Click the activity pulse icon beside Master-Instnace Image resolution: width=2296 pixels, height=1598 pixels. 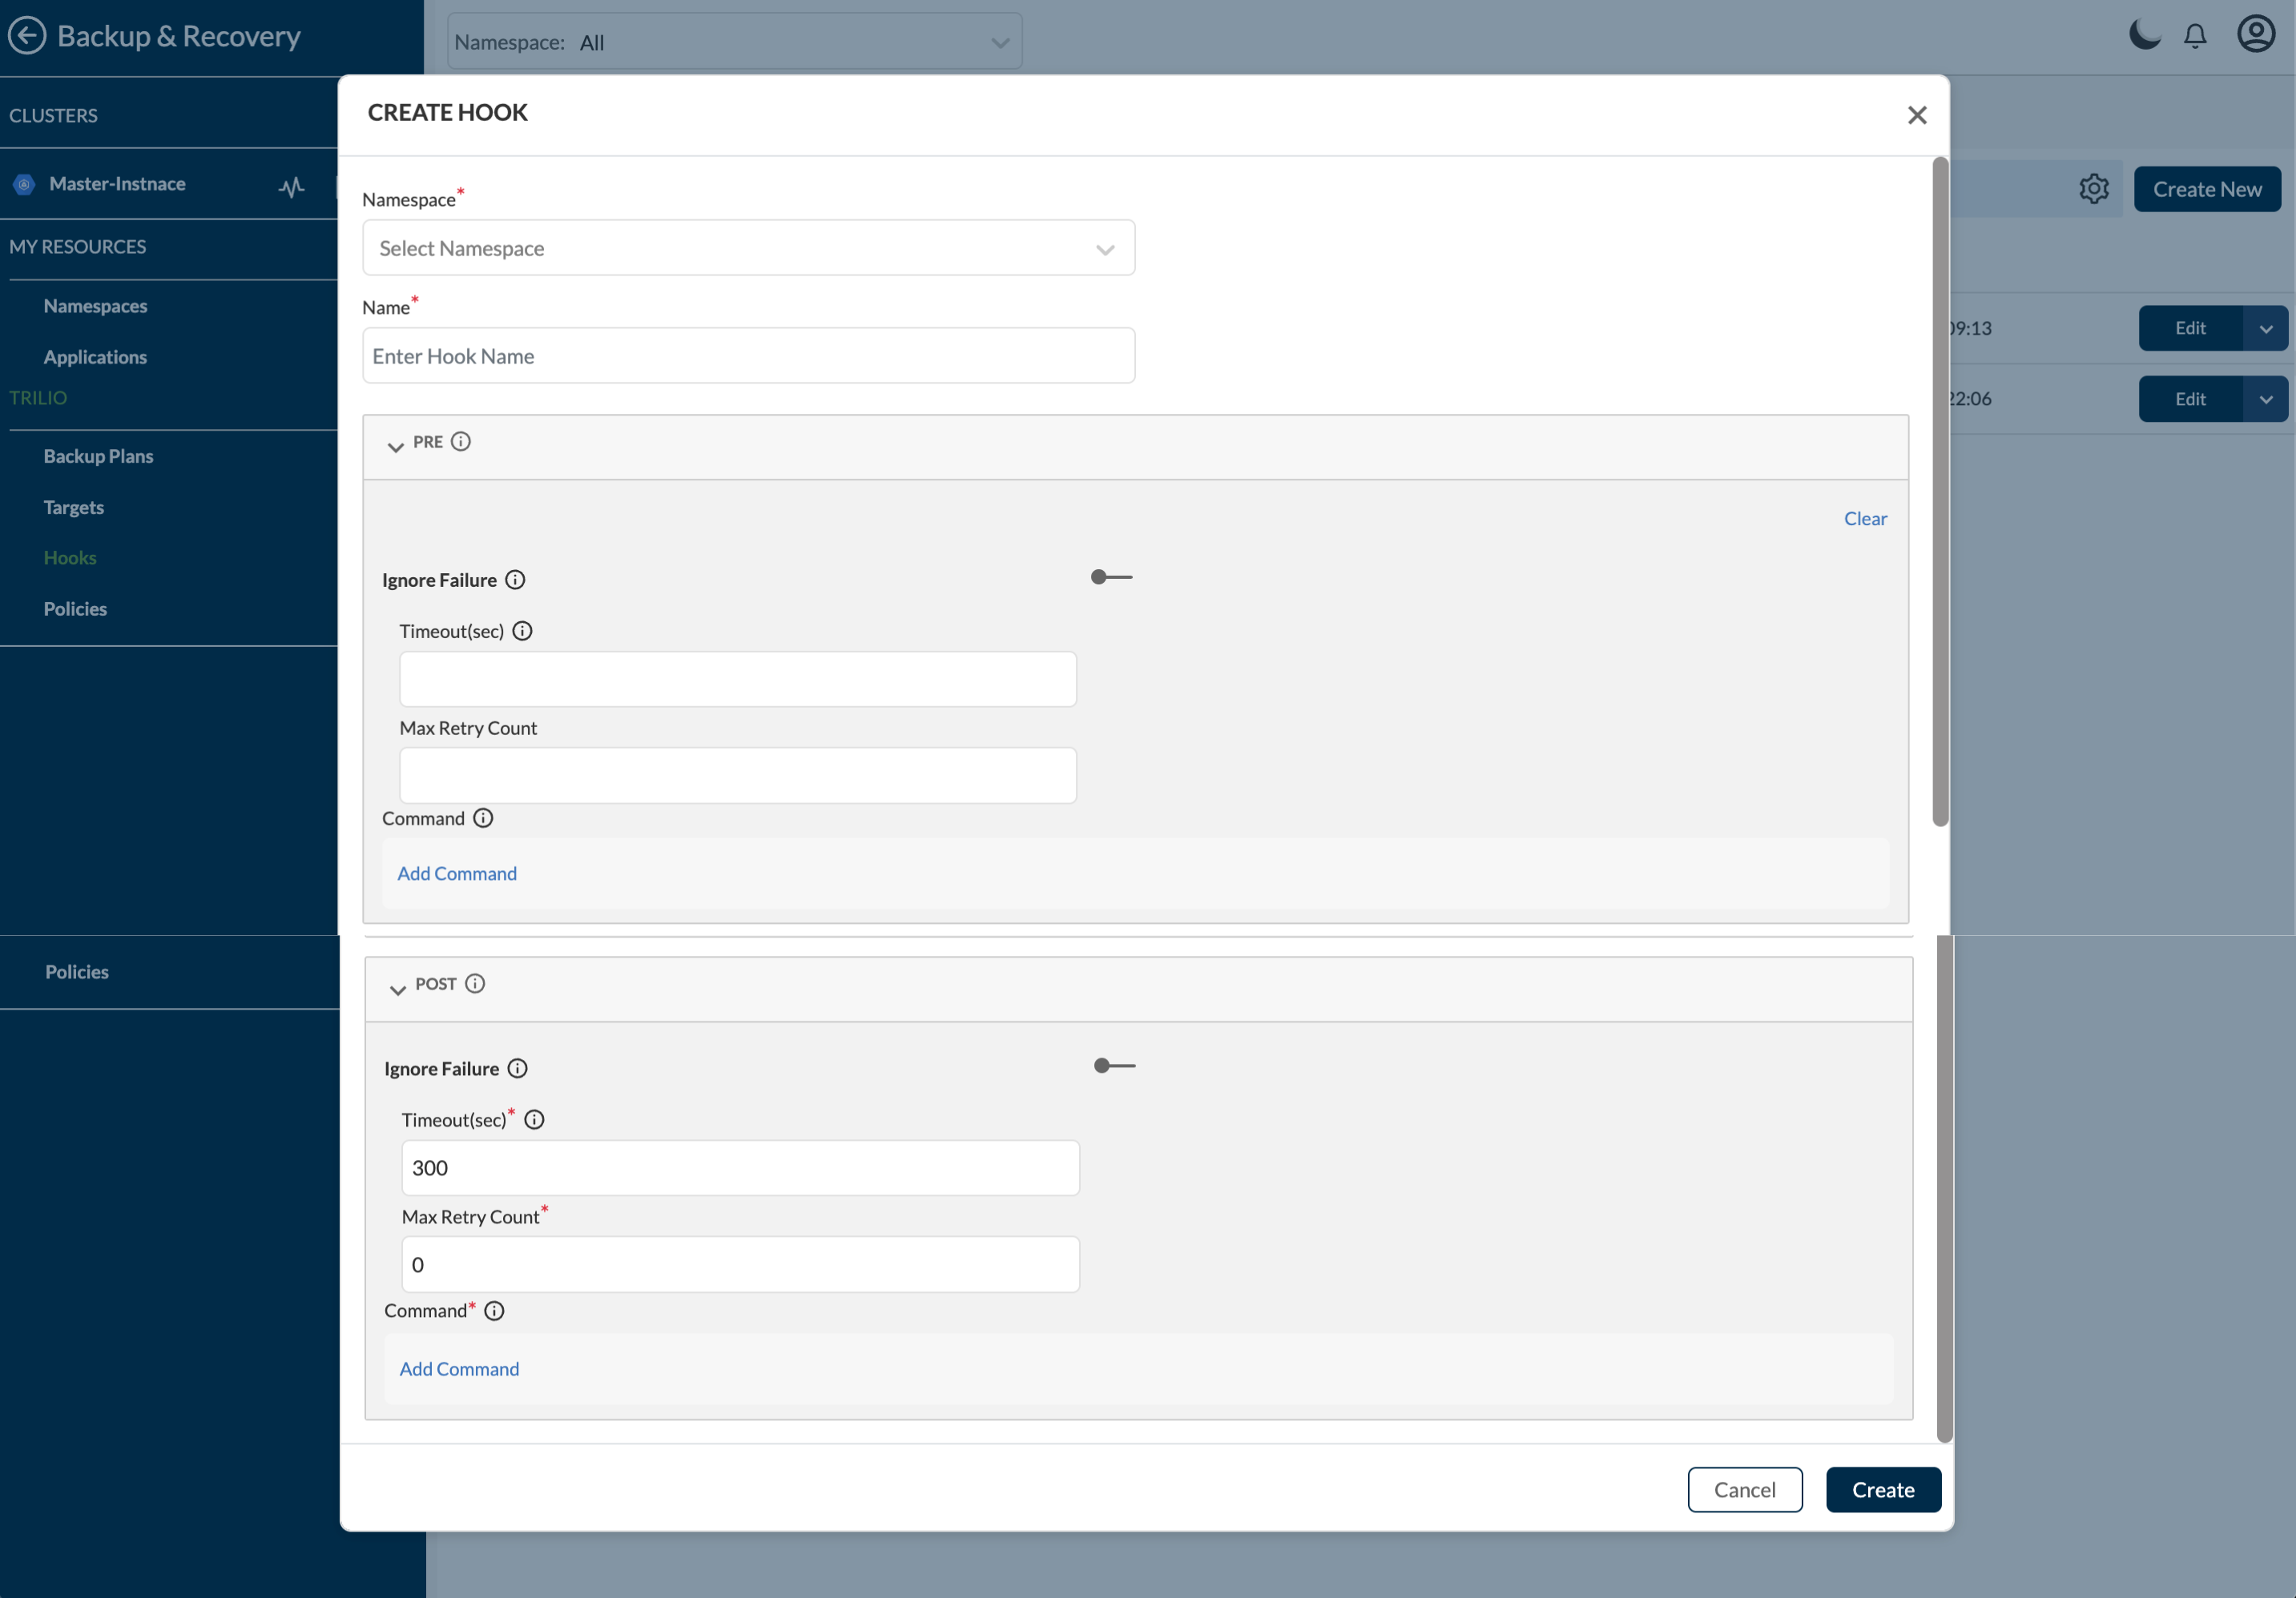292,187
